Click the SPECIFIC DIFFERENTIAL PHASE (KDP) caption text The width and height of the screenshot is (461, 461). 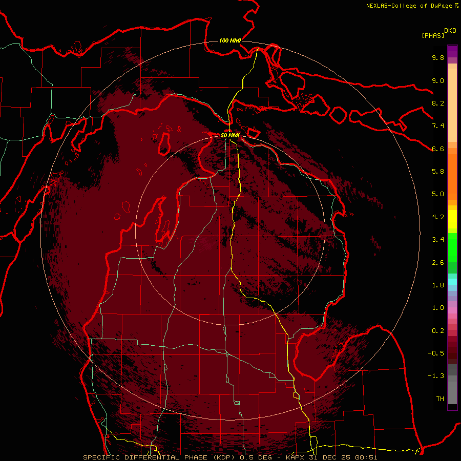(159, 457)
